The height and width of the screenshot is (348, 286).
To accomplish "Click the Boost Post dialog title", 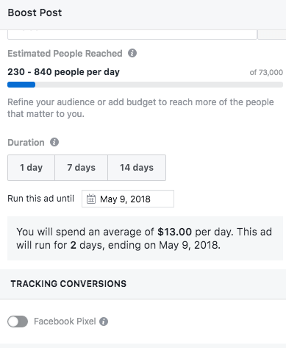I will coord(35,13).
